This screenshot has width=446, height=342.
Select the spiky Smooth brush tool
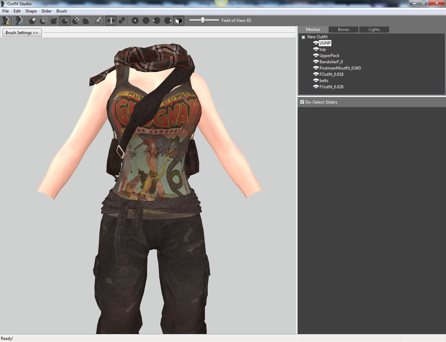(86, 21)
